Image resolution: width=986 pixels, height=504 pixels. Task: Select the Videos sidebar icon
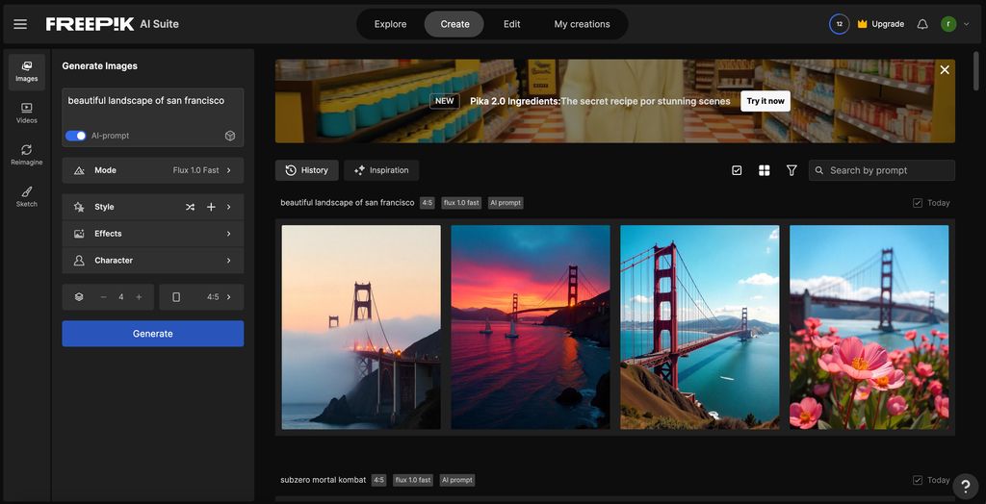(27, 113)
